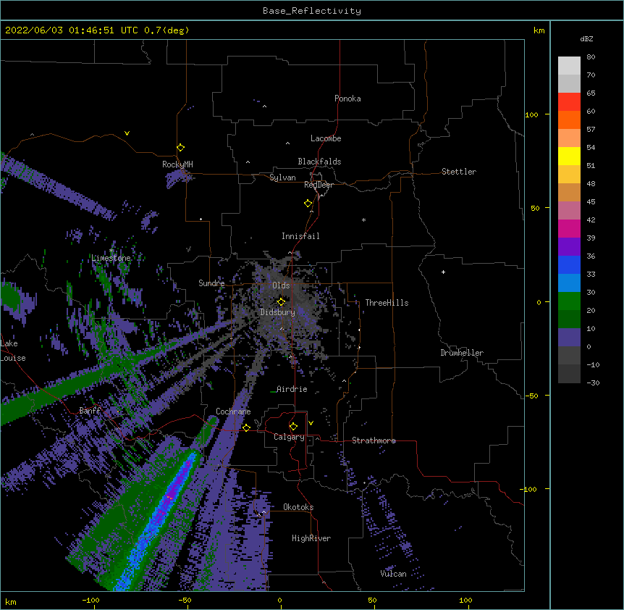624x610 pixels.
Task: Click the RedDeer city label
Action: pos(319,185)
